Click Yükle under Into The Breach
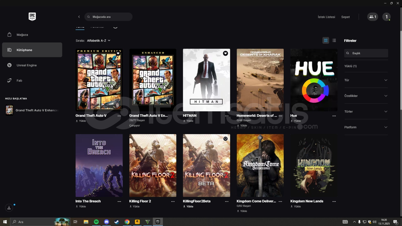This screenshot has height=226, width=402. (x=81, y=206)
